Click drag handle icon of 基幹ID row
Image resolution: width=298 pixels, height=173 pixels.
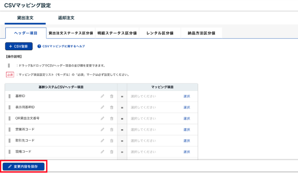(x=9, y=96)
